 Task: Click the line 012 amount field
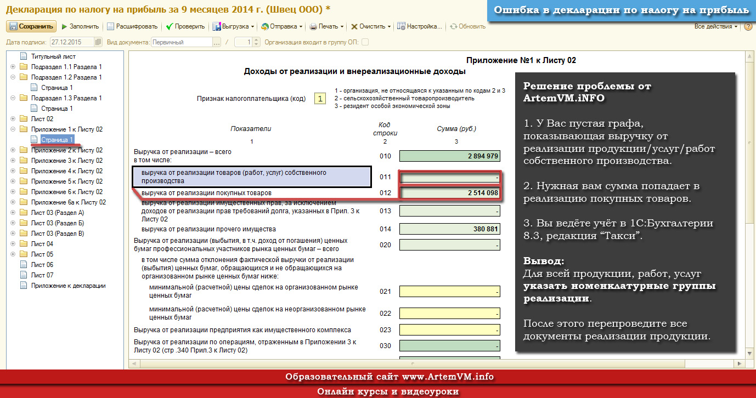tap(450, 193)
